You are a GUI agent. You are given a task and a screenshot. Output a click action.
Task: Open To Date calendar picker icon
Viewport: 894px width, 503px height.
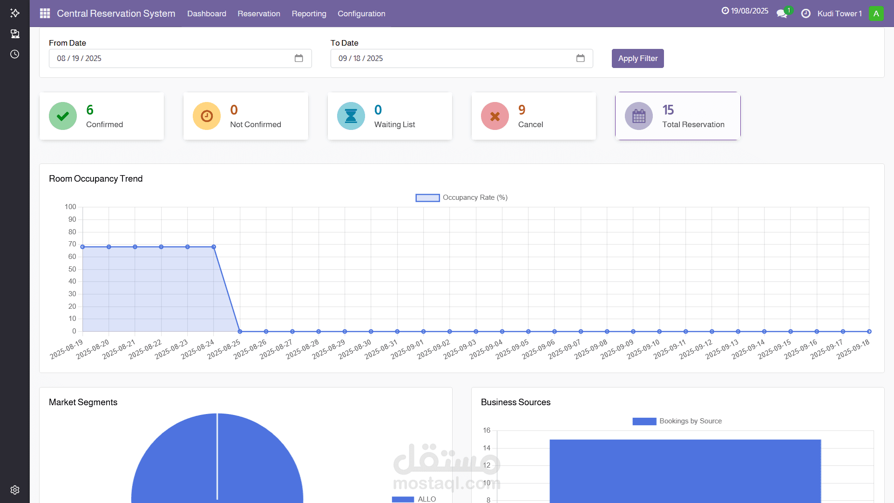click(580, 58)
